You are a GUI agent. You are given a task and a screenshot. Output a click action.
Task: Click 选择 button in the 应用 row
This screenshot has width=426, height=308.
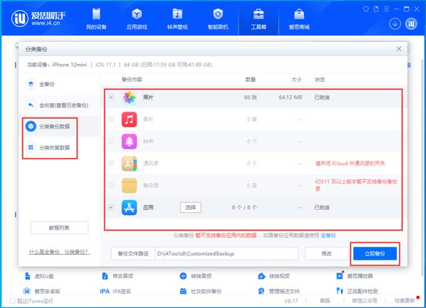click(191, 207)
